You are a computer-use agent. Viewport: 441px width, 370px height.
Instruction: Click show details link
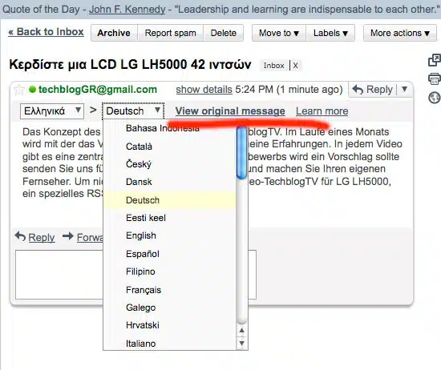(204, 90)
